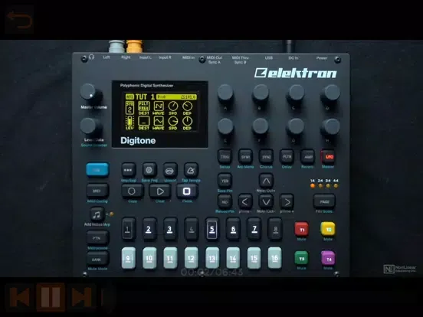Image resolution: width=423 pixels, height=317 pixels.
Task: Click the Elektron logo
Action: (x=295, y=73)
